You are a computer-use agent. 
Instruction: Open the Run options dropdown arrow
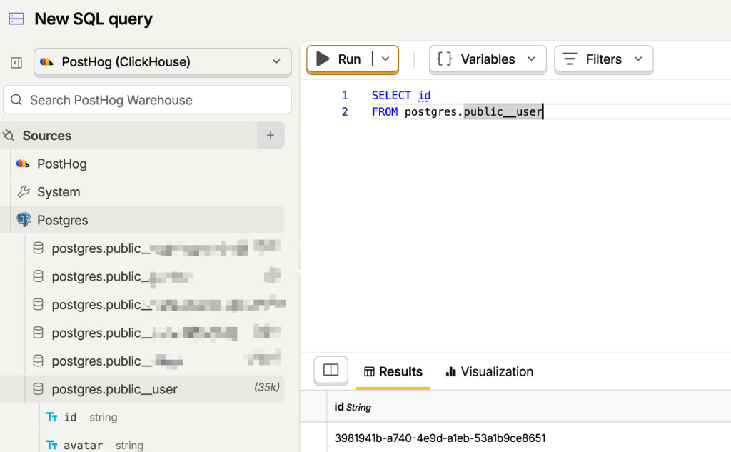(x=385, y=59)
